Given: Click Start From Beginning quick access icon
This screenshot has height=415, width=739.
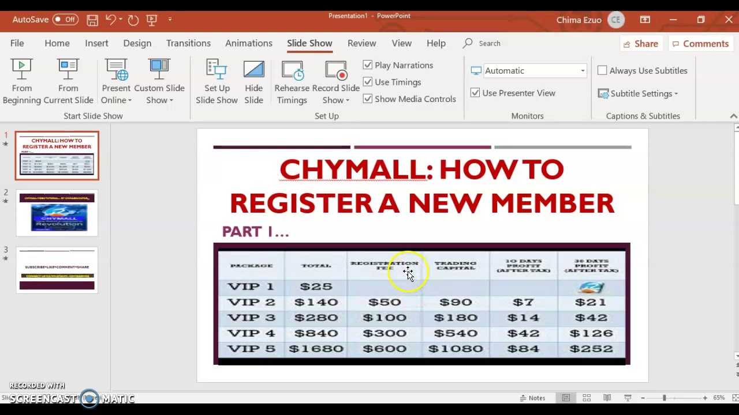Looking at the screenshot, I should [x=152, y=20].
